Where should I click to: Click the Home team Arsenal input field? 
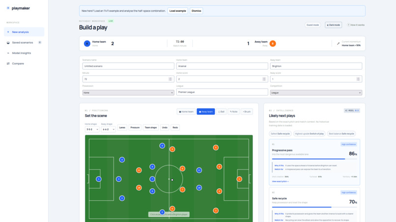222,66
